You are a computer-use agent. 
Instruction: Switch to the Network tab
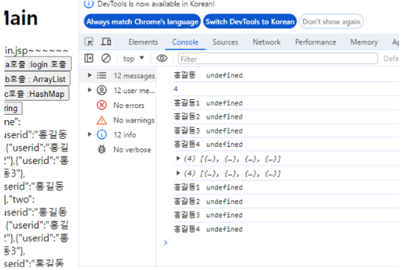coord(266,42)
